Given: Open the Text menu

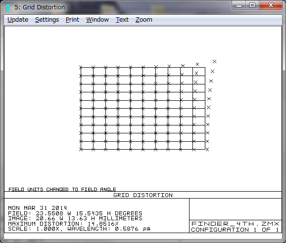Looking at the screenshot, I should click(x=122, y=20).
